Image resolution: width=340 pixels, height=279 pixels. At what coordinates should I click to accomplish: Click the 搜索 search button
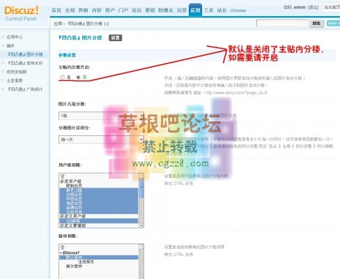click(x=316, y=23)
